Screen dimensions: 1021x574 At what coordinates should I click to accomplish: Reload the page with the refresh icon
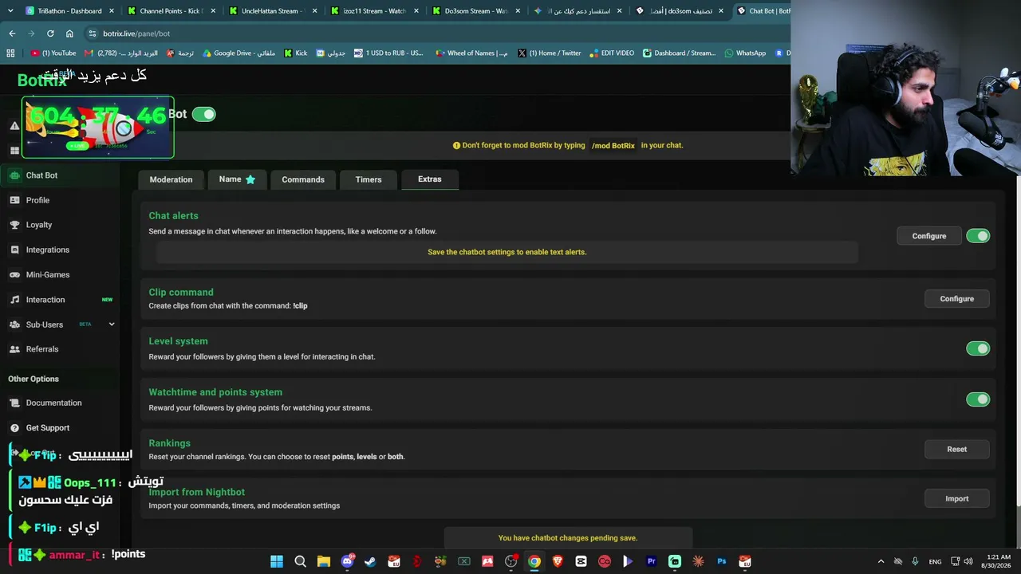[50, 33]
